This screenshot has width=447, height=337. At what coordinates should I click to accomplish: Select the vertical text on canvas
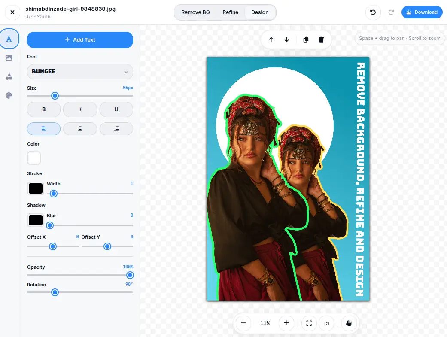pos(361,179)
